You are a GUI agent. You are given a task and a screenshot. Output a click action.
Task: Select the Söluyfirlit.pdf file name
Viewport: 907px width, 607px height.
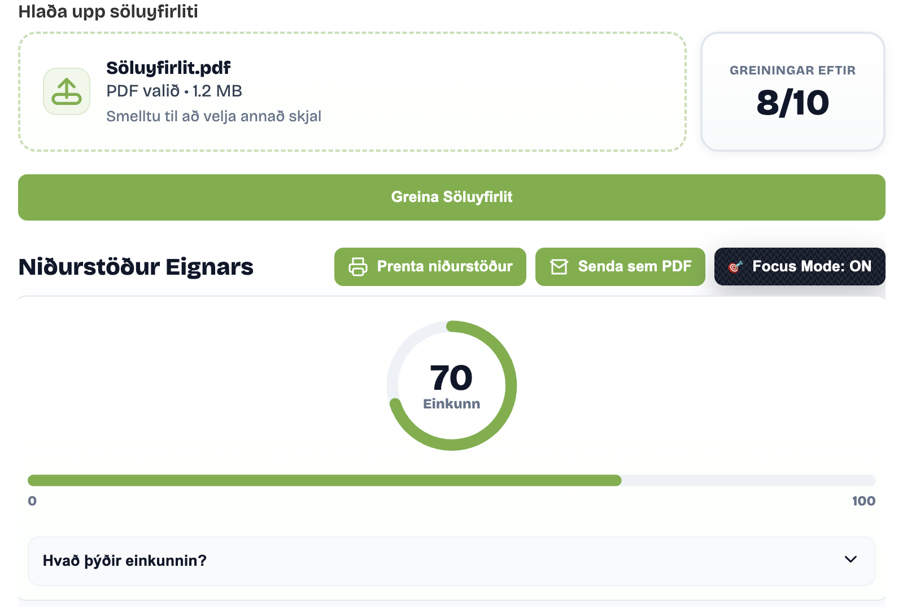pyautogui.click(x=168, y=68)
